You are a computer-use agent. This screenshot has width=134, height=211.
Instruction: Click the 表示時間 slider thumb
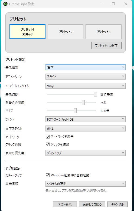point(95,94)
